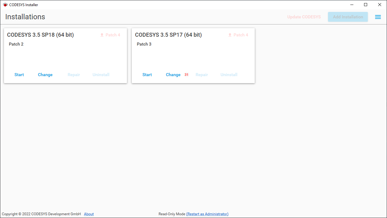Image resolution: width=387 pixels, height=218 pixels.
Task: Click Update CODESYS button
Action: point(304,17)
